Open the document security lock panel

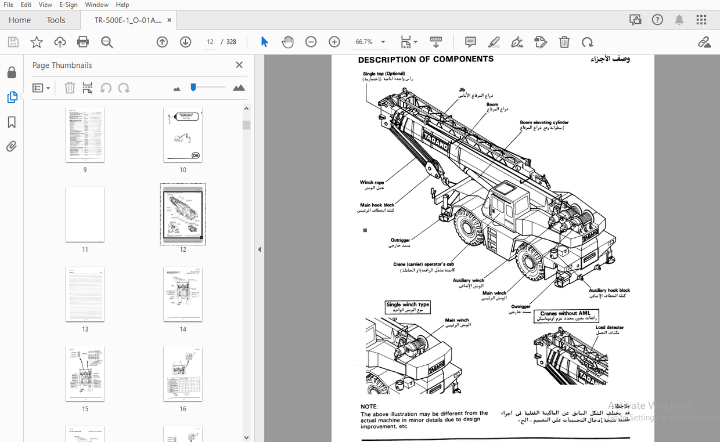pos(12,72)
